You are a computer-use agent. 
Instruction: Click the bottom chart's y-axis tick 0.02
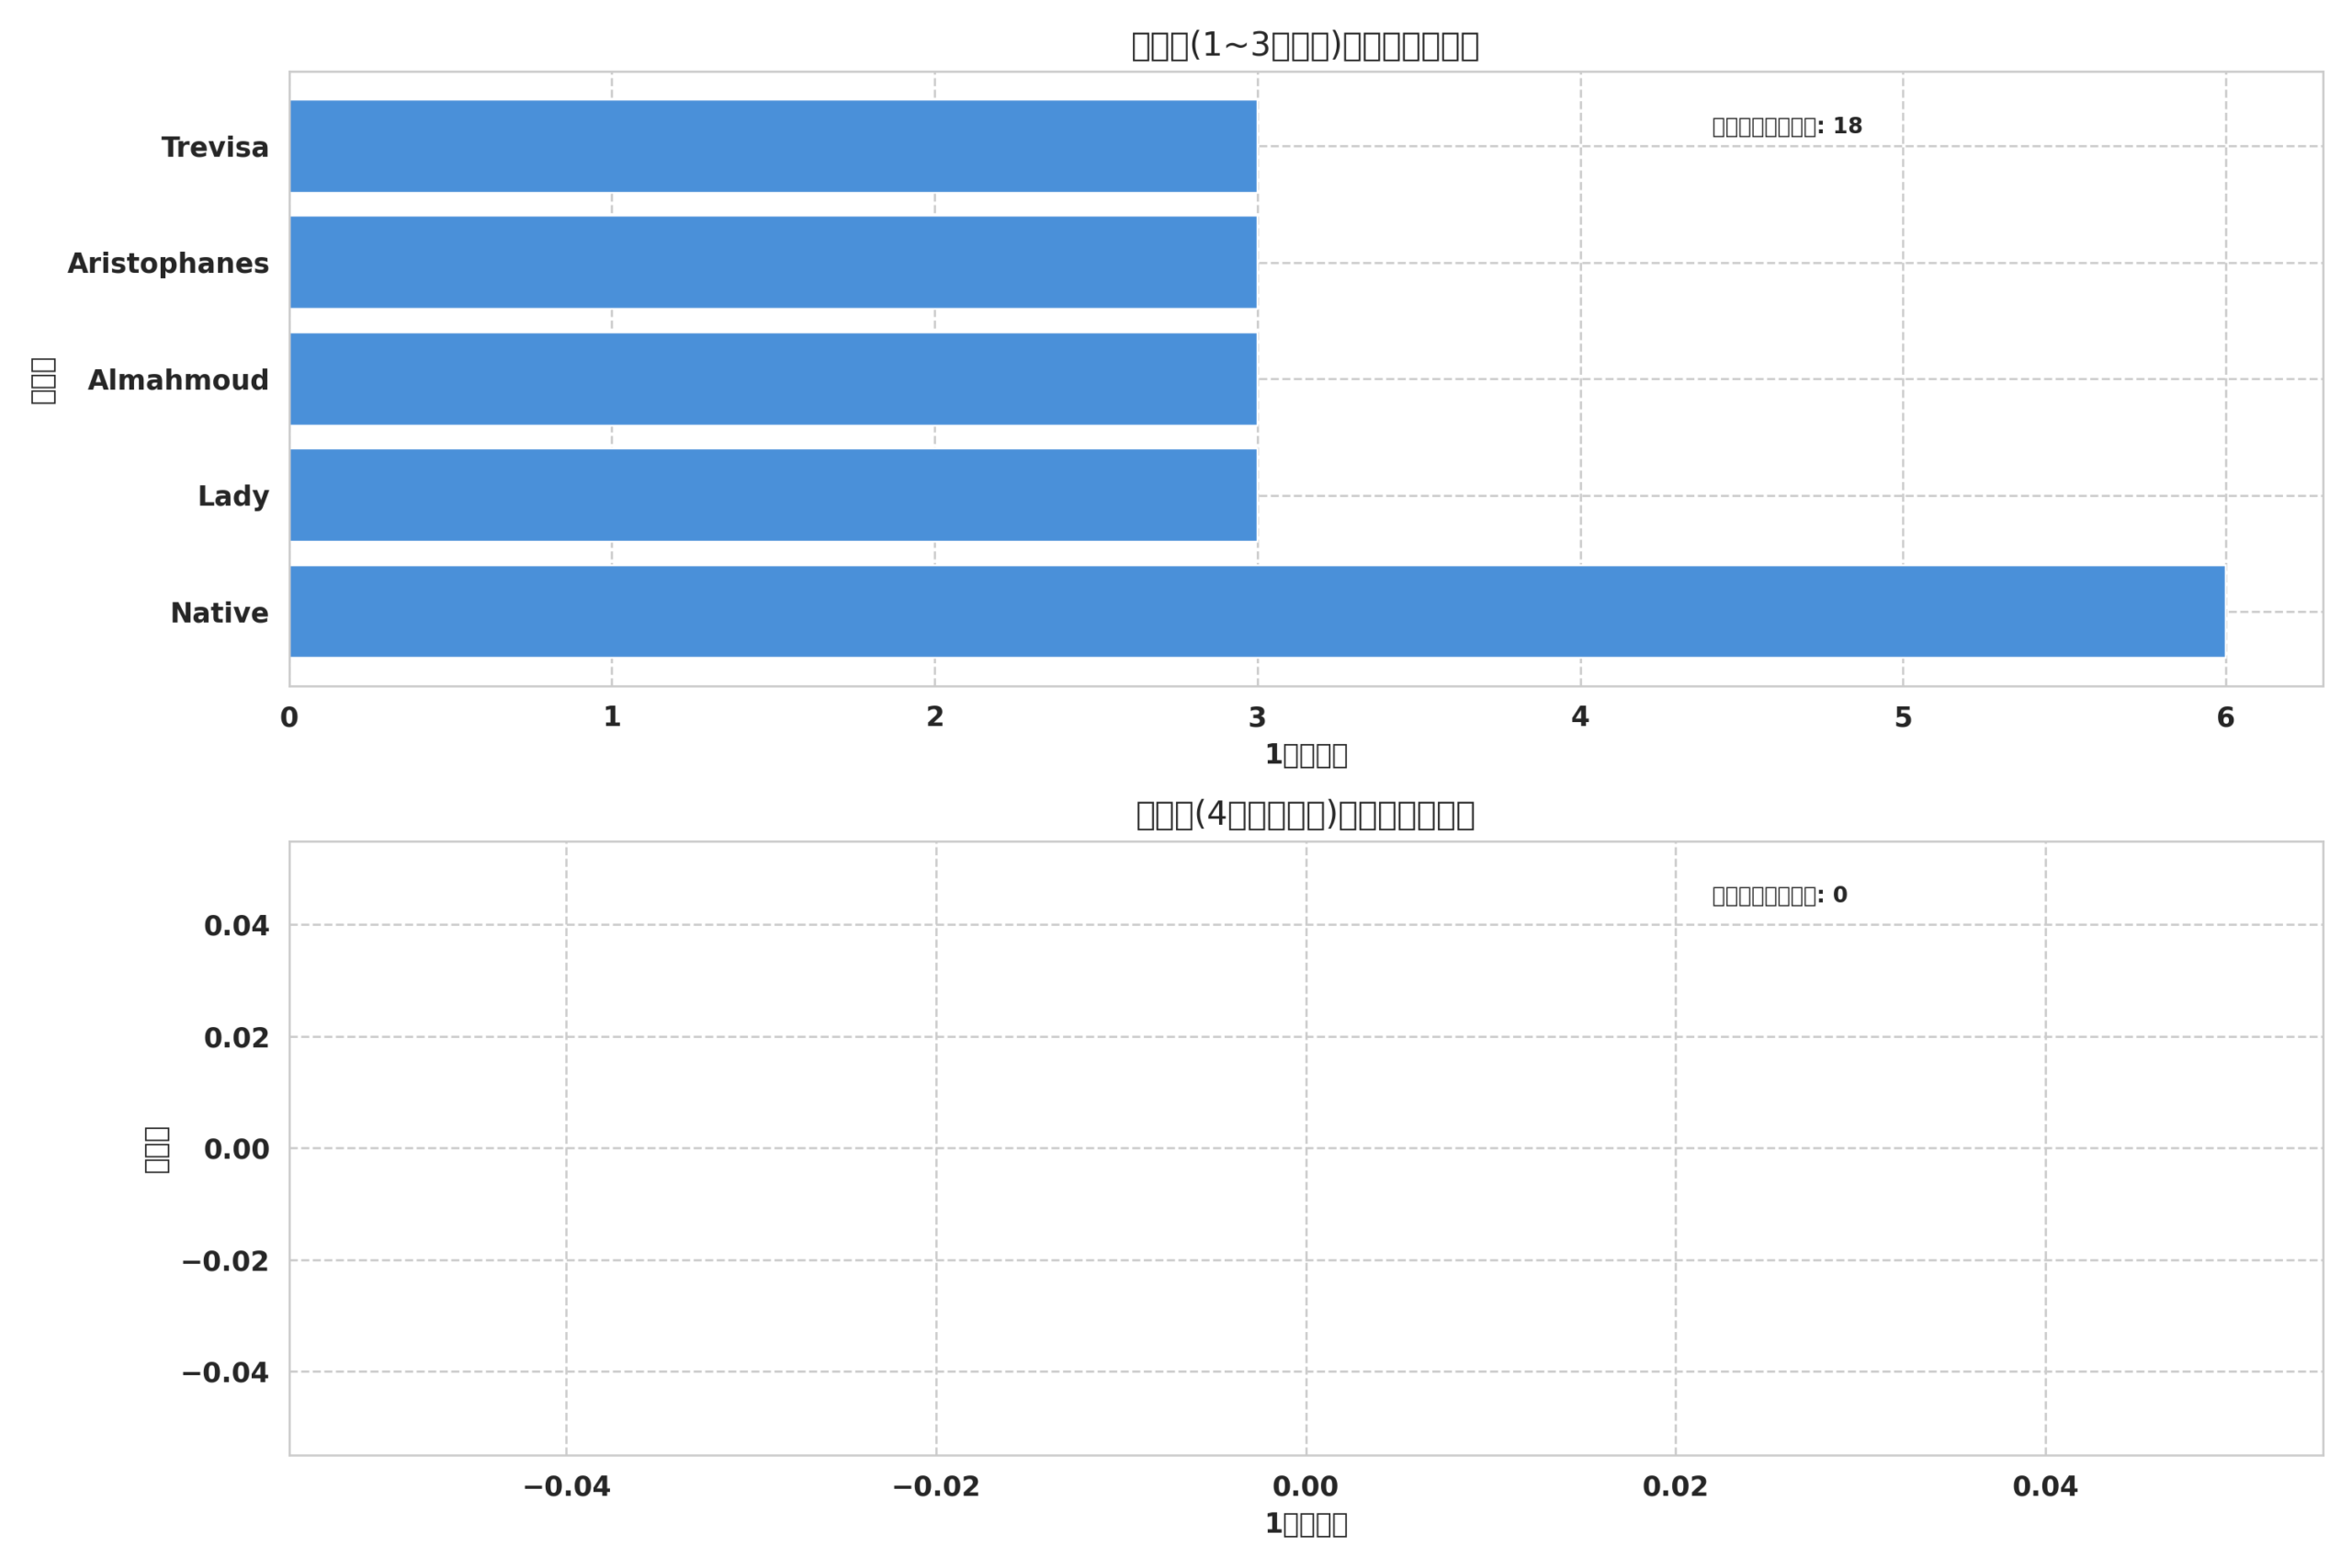coord(236,1039)
